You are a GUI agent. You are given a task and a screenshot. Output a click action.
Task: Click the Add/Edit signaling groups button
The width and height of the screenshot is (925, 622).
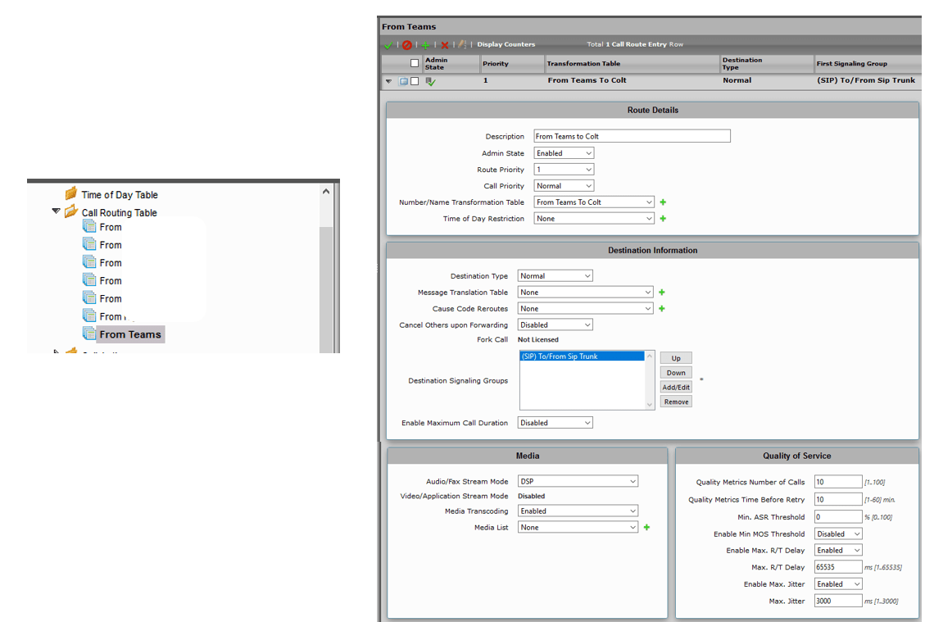click(x=676, y=387)
